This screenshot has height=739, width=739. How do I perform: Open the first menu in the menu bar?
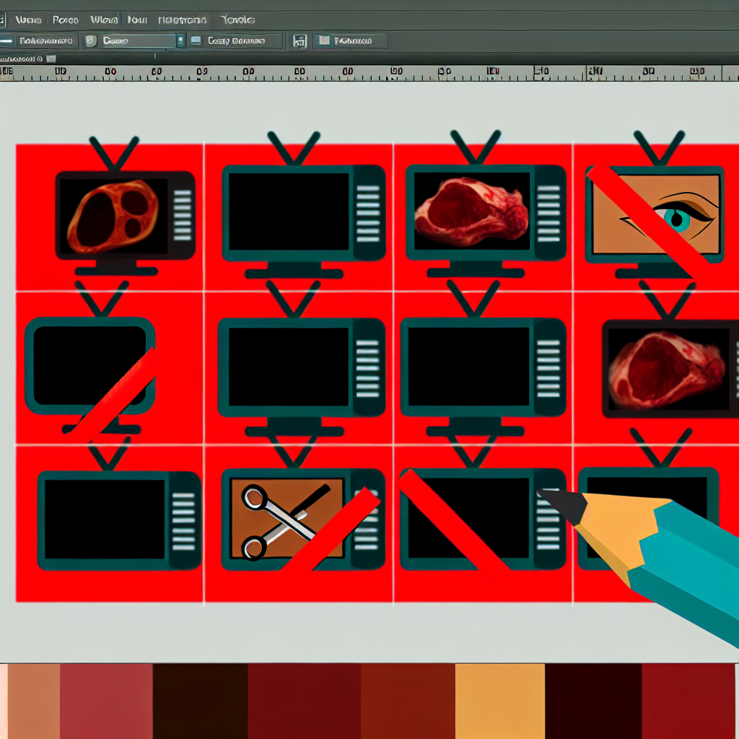click(x=28, y=19)
